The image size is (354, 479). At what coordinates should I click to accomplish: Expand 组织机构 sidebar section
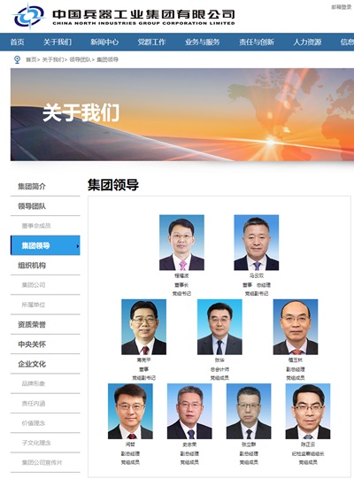pyautogui.click(x=32, y=265)
